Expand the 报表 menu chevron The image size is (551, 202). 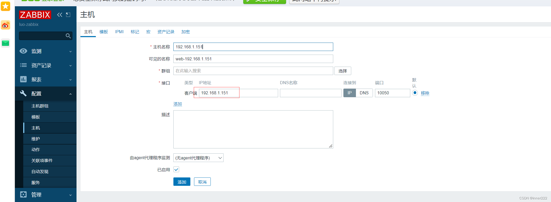coord(71,80)
